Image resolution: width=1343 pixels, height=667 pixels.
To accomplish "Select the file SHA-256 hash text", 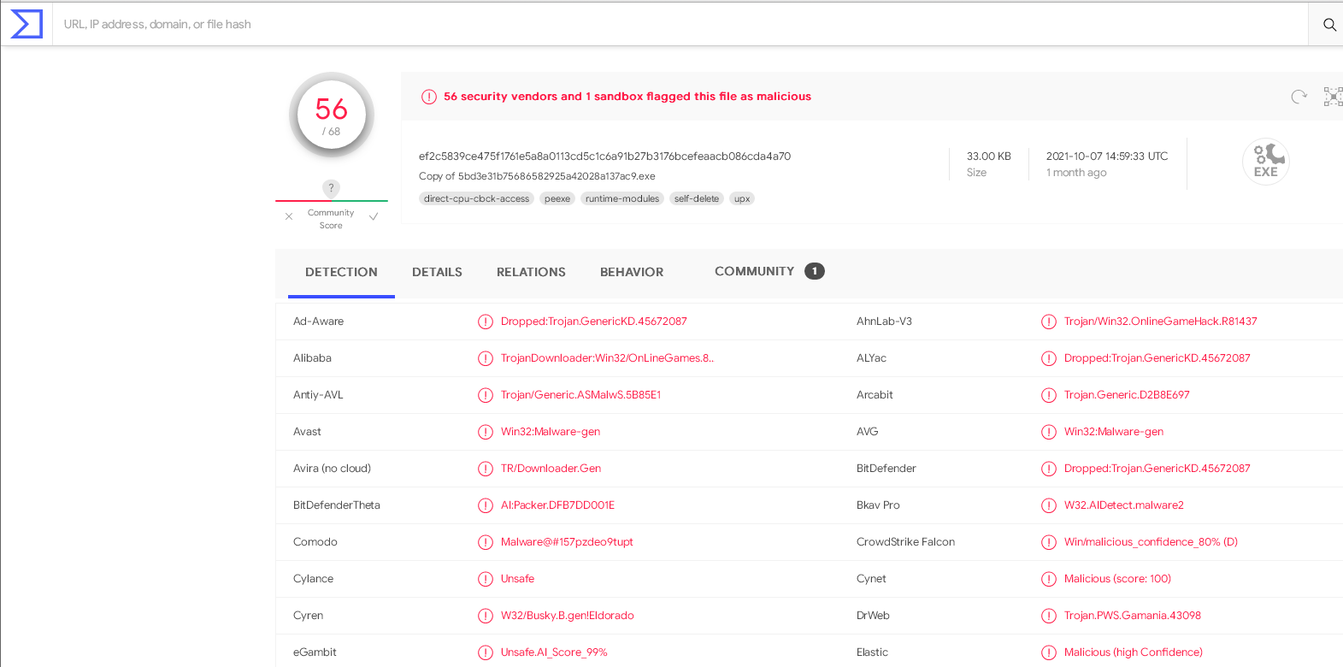I will [604, 156].
